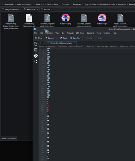Expand the Open recent dropdown arrow
Viewport: 135px width, 161px height.
coord(56,38)
